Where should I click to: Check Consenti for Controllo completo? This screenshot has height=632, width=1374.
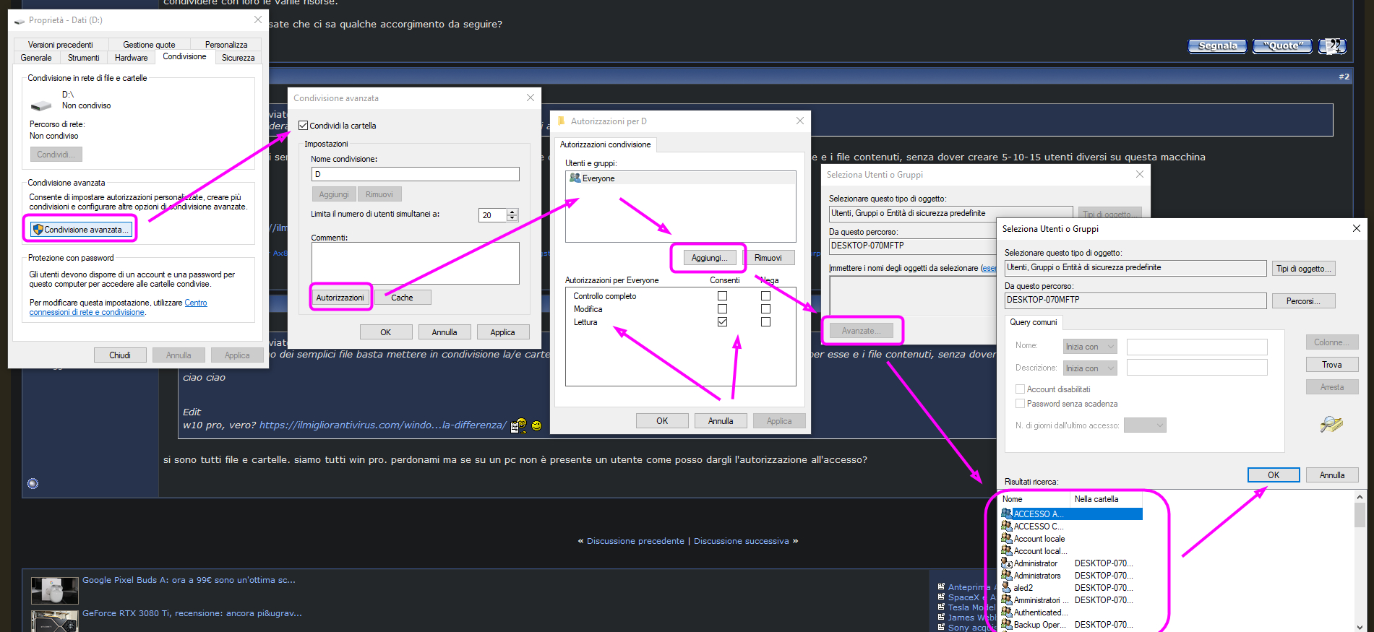pos(722,296)
